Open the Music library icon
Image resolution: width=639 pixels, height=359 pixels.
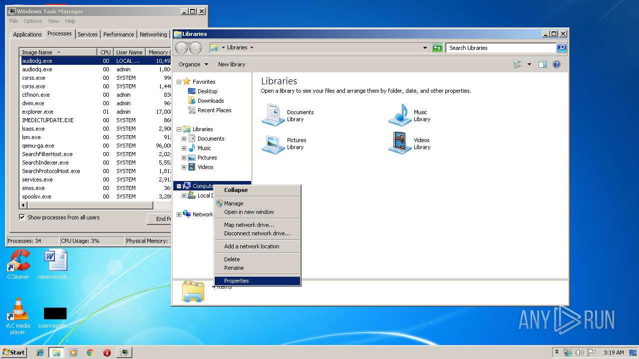tap(400, 116)
